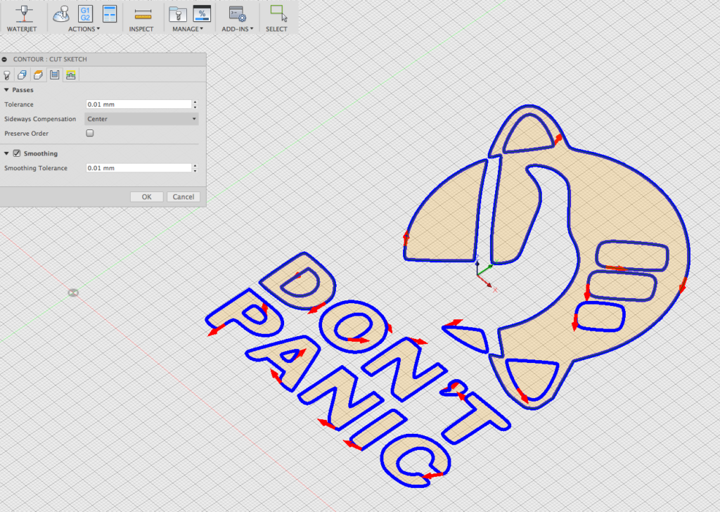Open the Manage dropdown menu

pyautogui.click(x=188, y=29)
